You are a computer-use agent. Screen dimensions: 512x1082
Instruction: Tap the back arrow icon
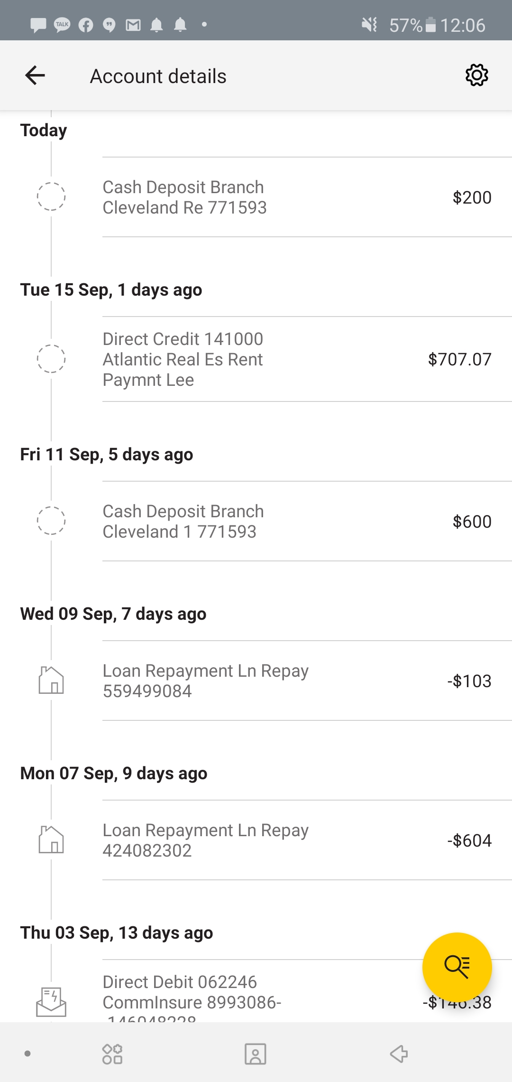coord(35,75)
